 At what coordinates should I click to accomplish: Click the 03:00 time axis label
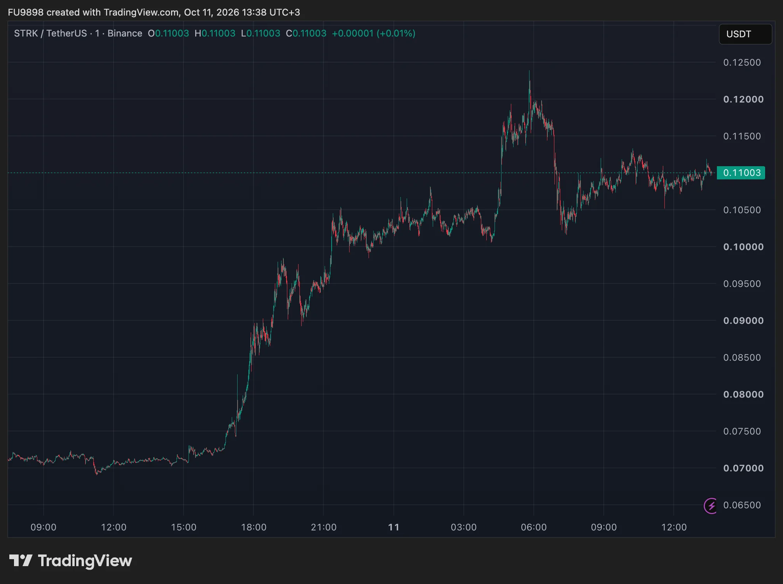tap(463, 527)
